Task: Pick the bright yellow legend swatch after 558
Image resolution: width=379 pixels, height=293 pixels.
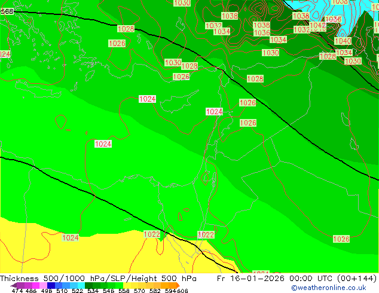Action: click(x=127, y=285)
